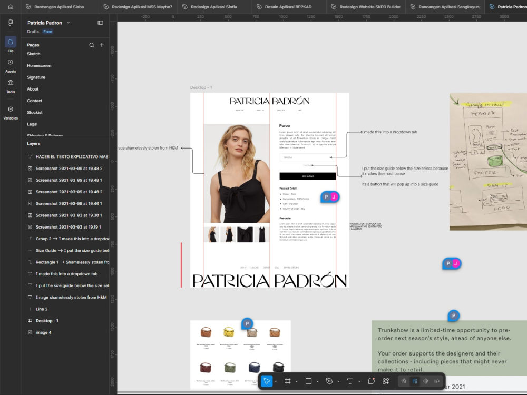Select the Comment tool

(x=371, y=381)
